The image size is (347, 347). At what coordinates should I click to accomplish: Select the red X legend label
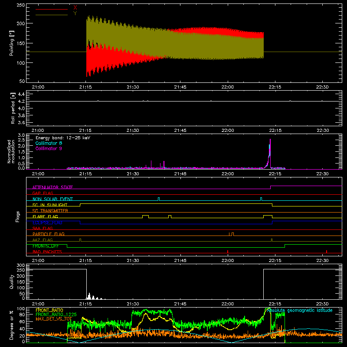[75, 8]
